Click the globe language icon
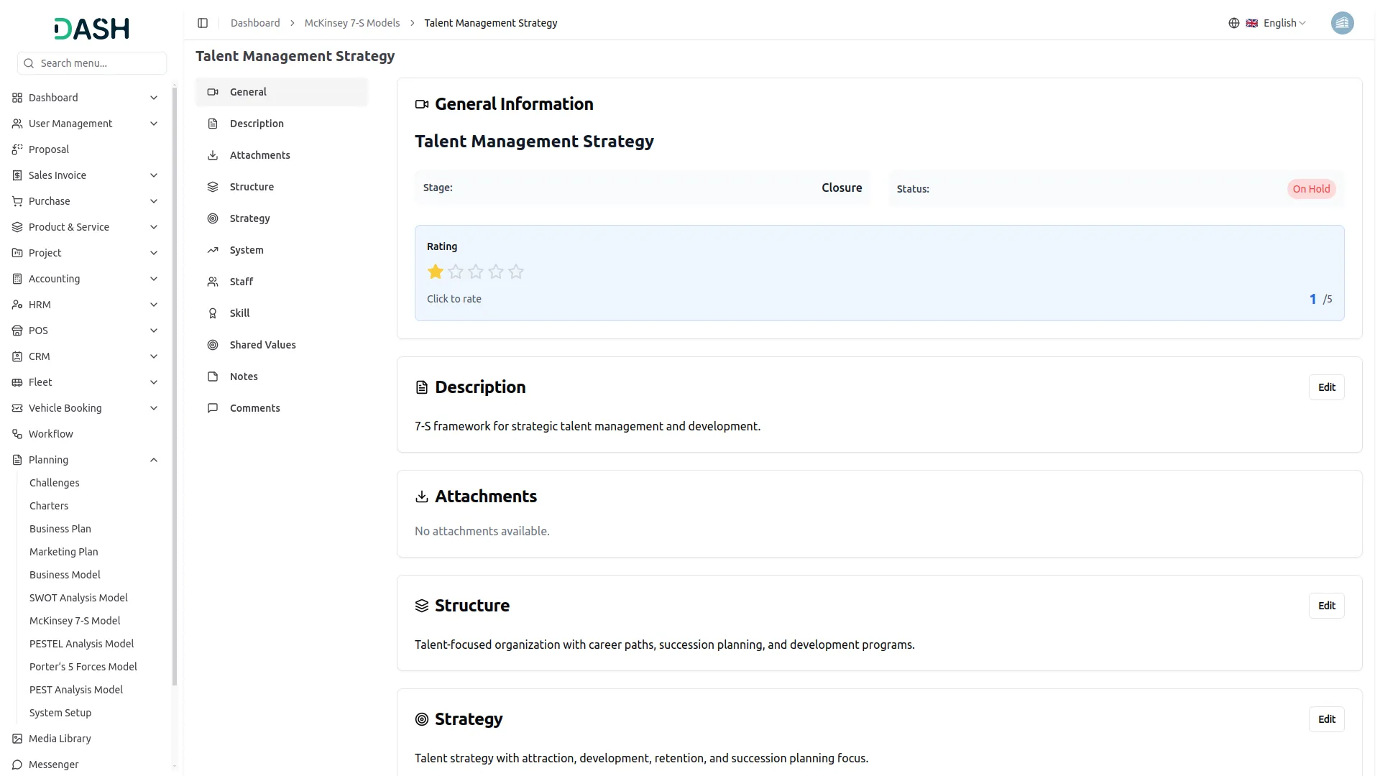 tap(1233, 23)
